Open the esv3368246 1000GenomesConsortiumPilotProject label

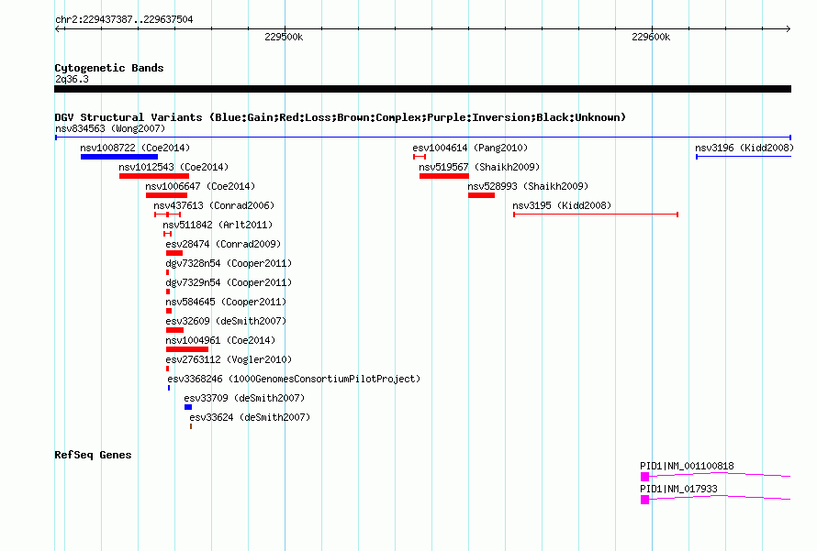tap(294, 379)
